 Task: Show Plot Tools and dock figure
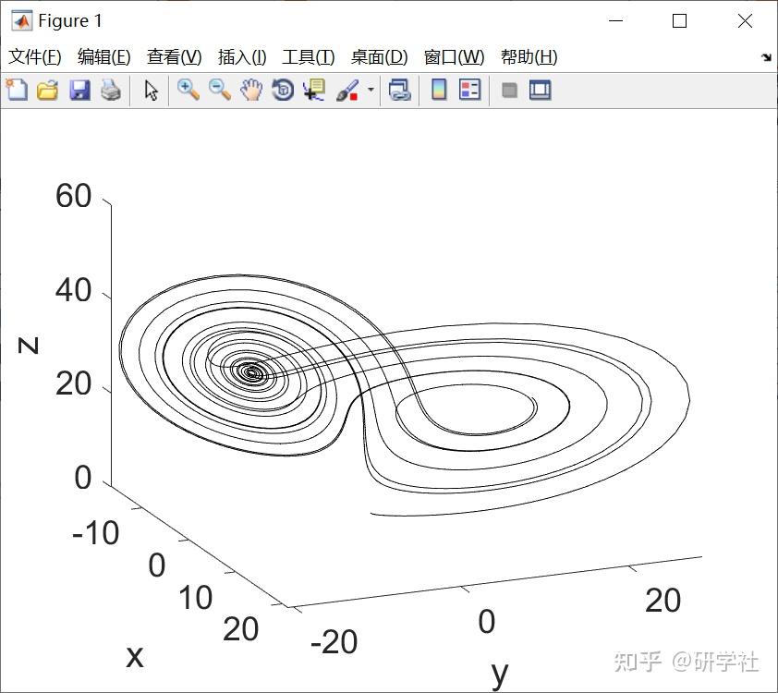[x=541, y=90]
